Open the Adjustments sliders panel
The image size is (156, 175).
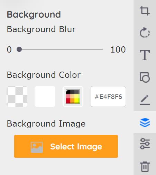(145, 144)
